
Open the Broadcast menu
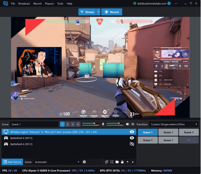click(24, 4)
